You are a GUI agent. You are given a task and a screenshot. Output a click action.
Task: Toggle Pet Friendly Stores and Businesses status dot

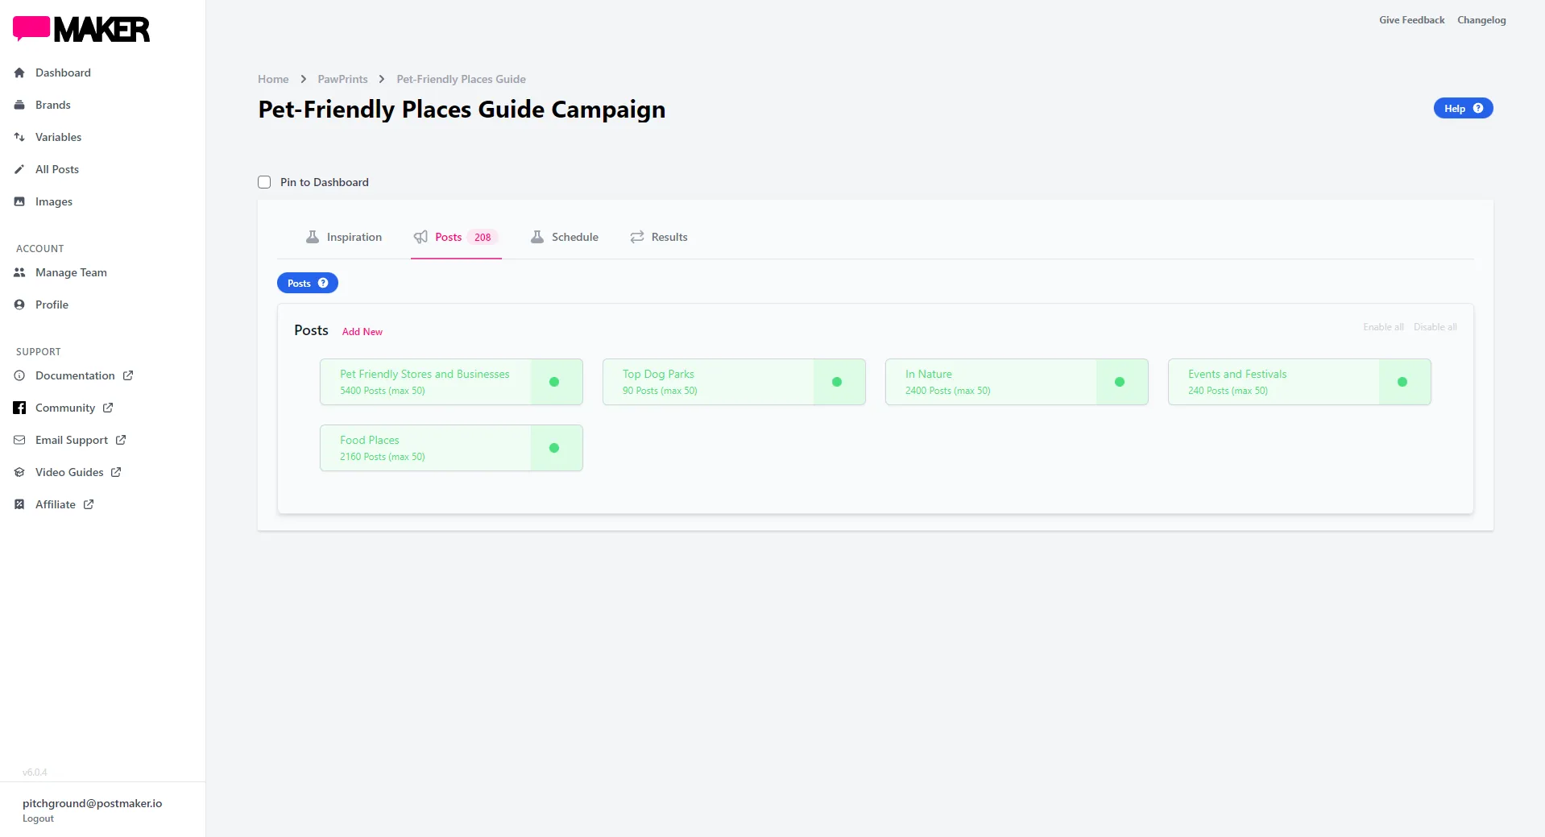554,382
